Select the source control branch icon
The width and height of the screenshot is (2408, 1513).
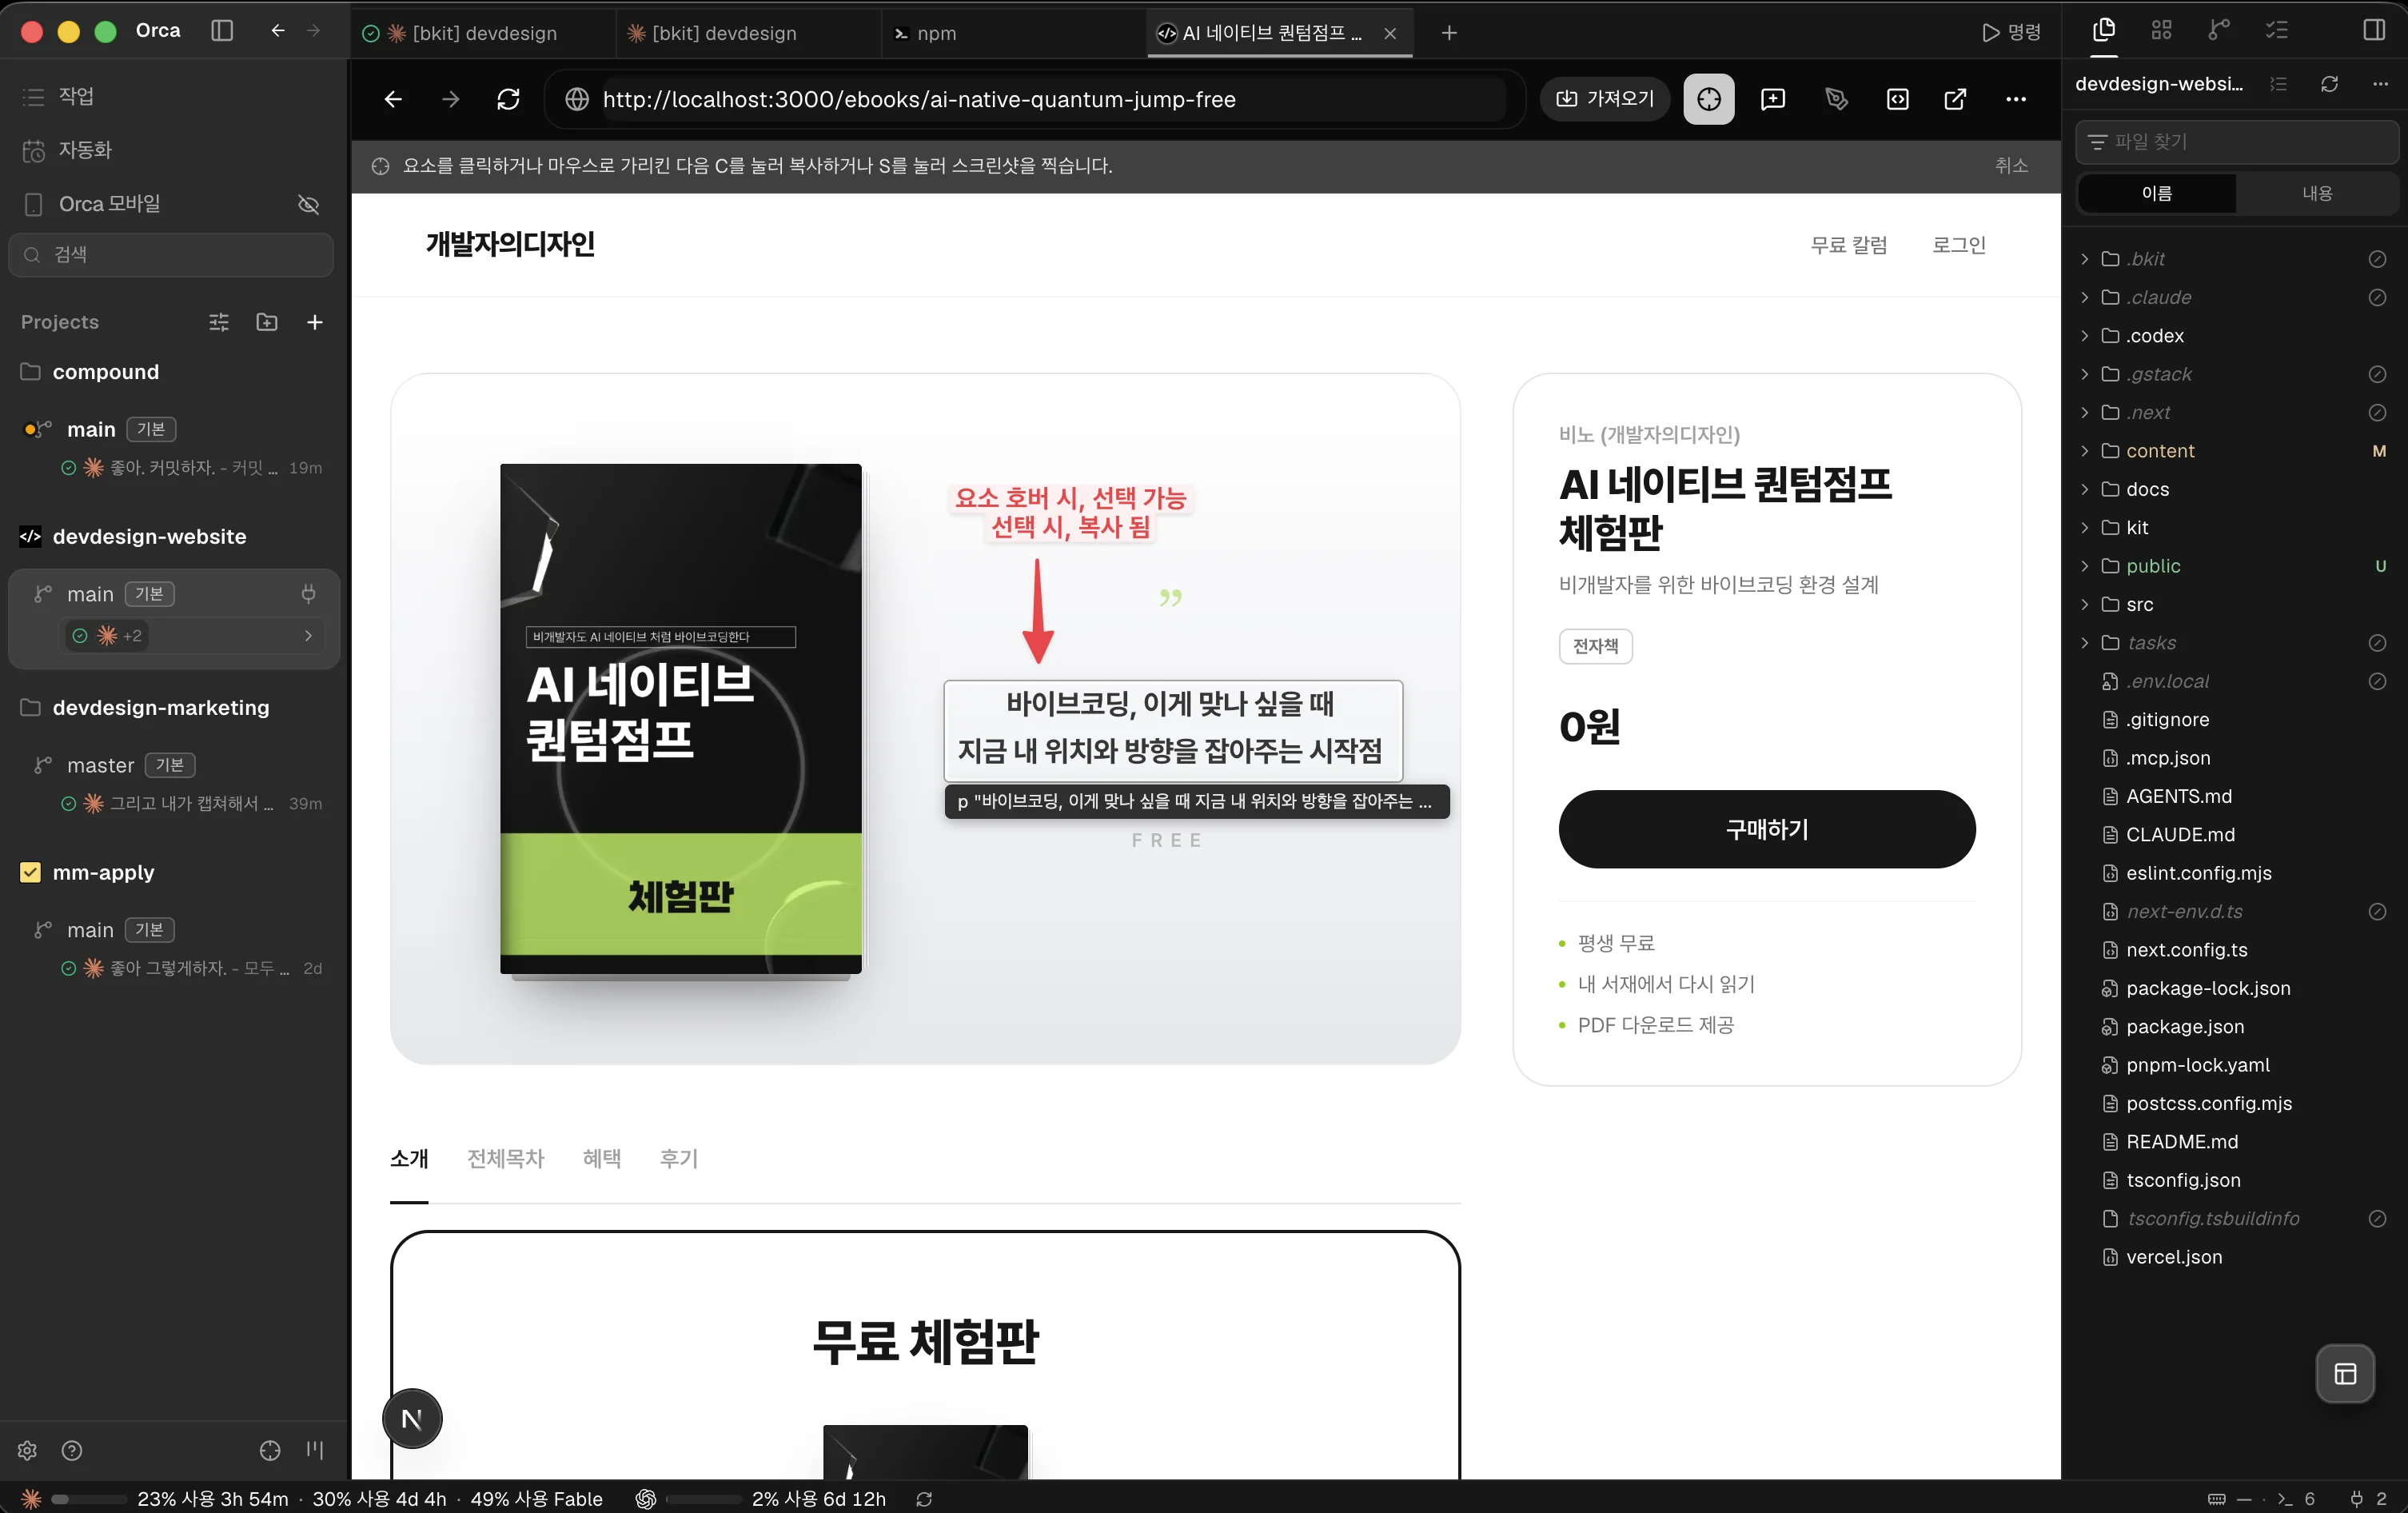tap(2219, 30)
